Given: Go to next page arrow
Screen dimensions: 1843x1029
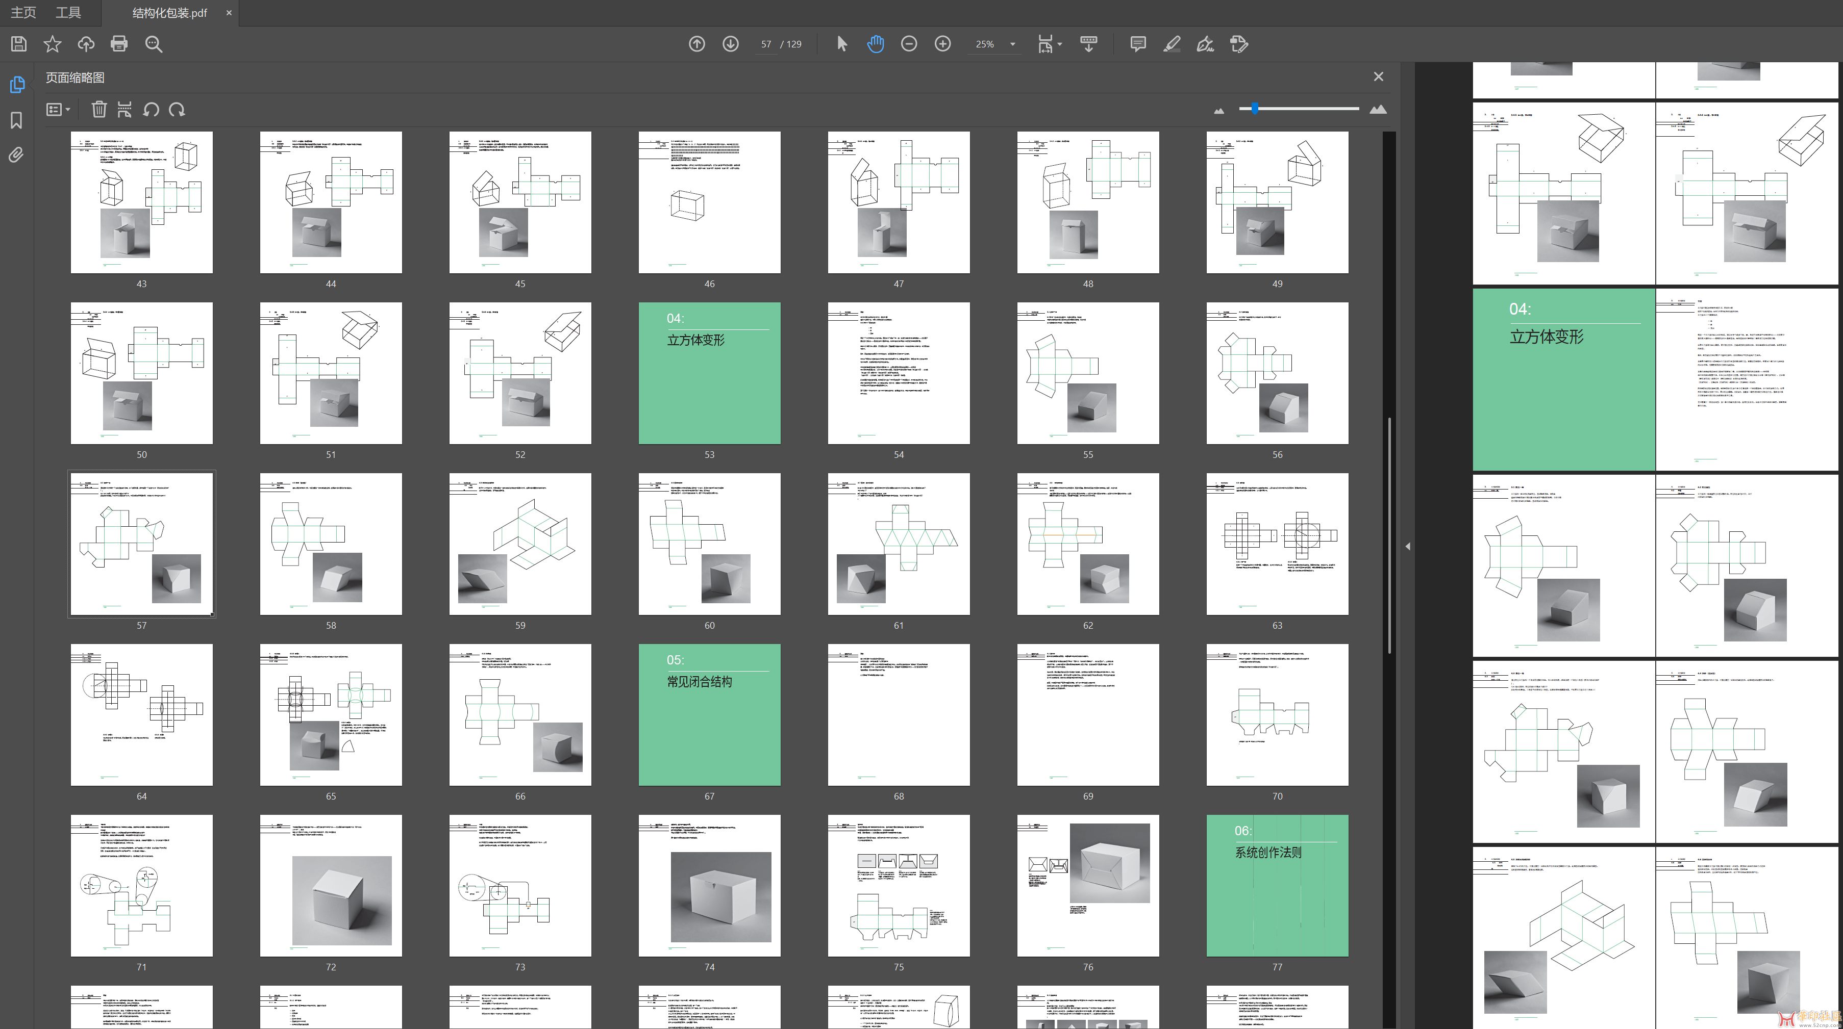Looking at the screenshot, I should 731,44.
